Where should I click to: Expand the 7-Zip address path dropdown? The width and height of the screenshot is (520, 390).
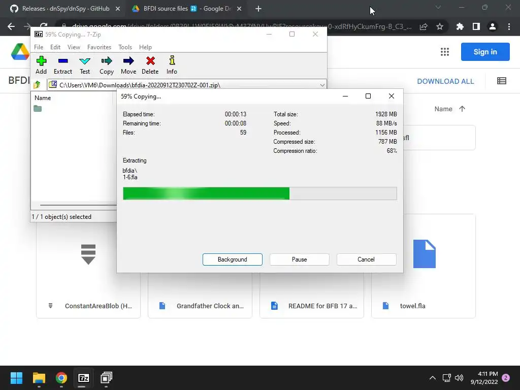pyautogui.click(x=322, y=85)
